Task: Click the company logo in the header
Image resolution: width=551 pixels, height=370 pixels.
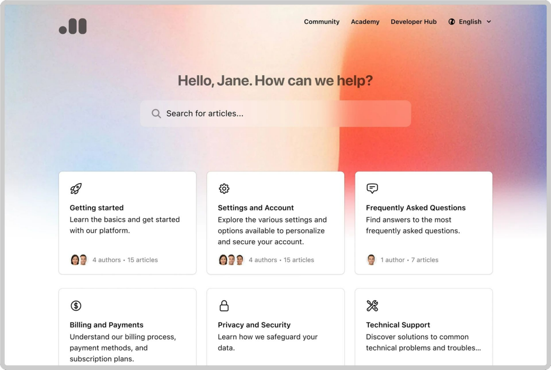Action: point(73,26)
